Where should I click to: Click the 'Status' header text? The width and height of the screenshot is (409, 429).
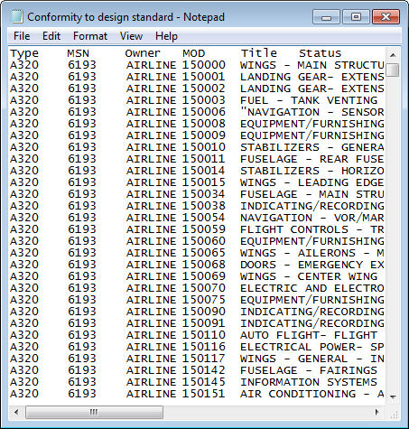pyautogui.click(x=321, y=53)
